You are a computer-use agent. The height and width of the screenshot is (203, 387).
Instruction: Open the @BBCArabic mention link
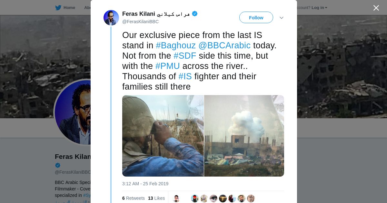[x=224, y=45]
